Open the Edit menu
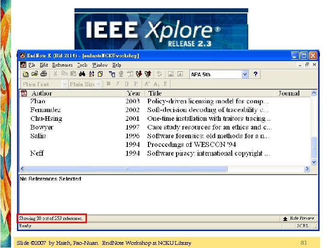 point(44,65)
